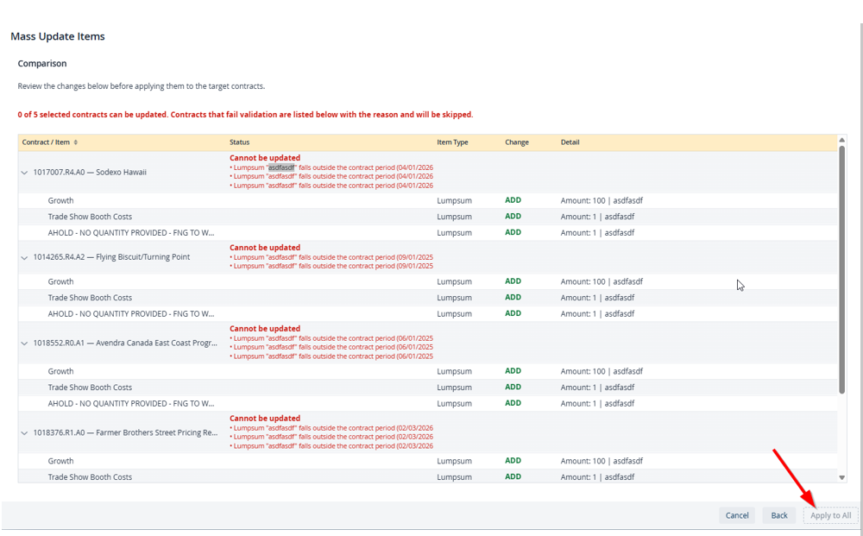The height and width of the screenshot is (536, 863).
Task: Click the table scrollbar down arrow
Action: tap(841, 477)
